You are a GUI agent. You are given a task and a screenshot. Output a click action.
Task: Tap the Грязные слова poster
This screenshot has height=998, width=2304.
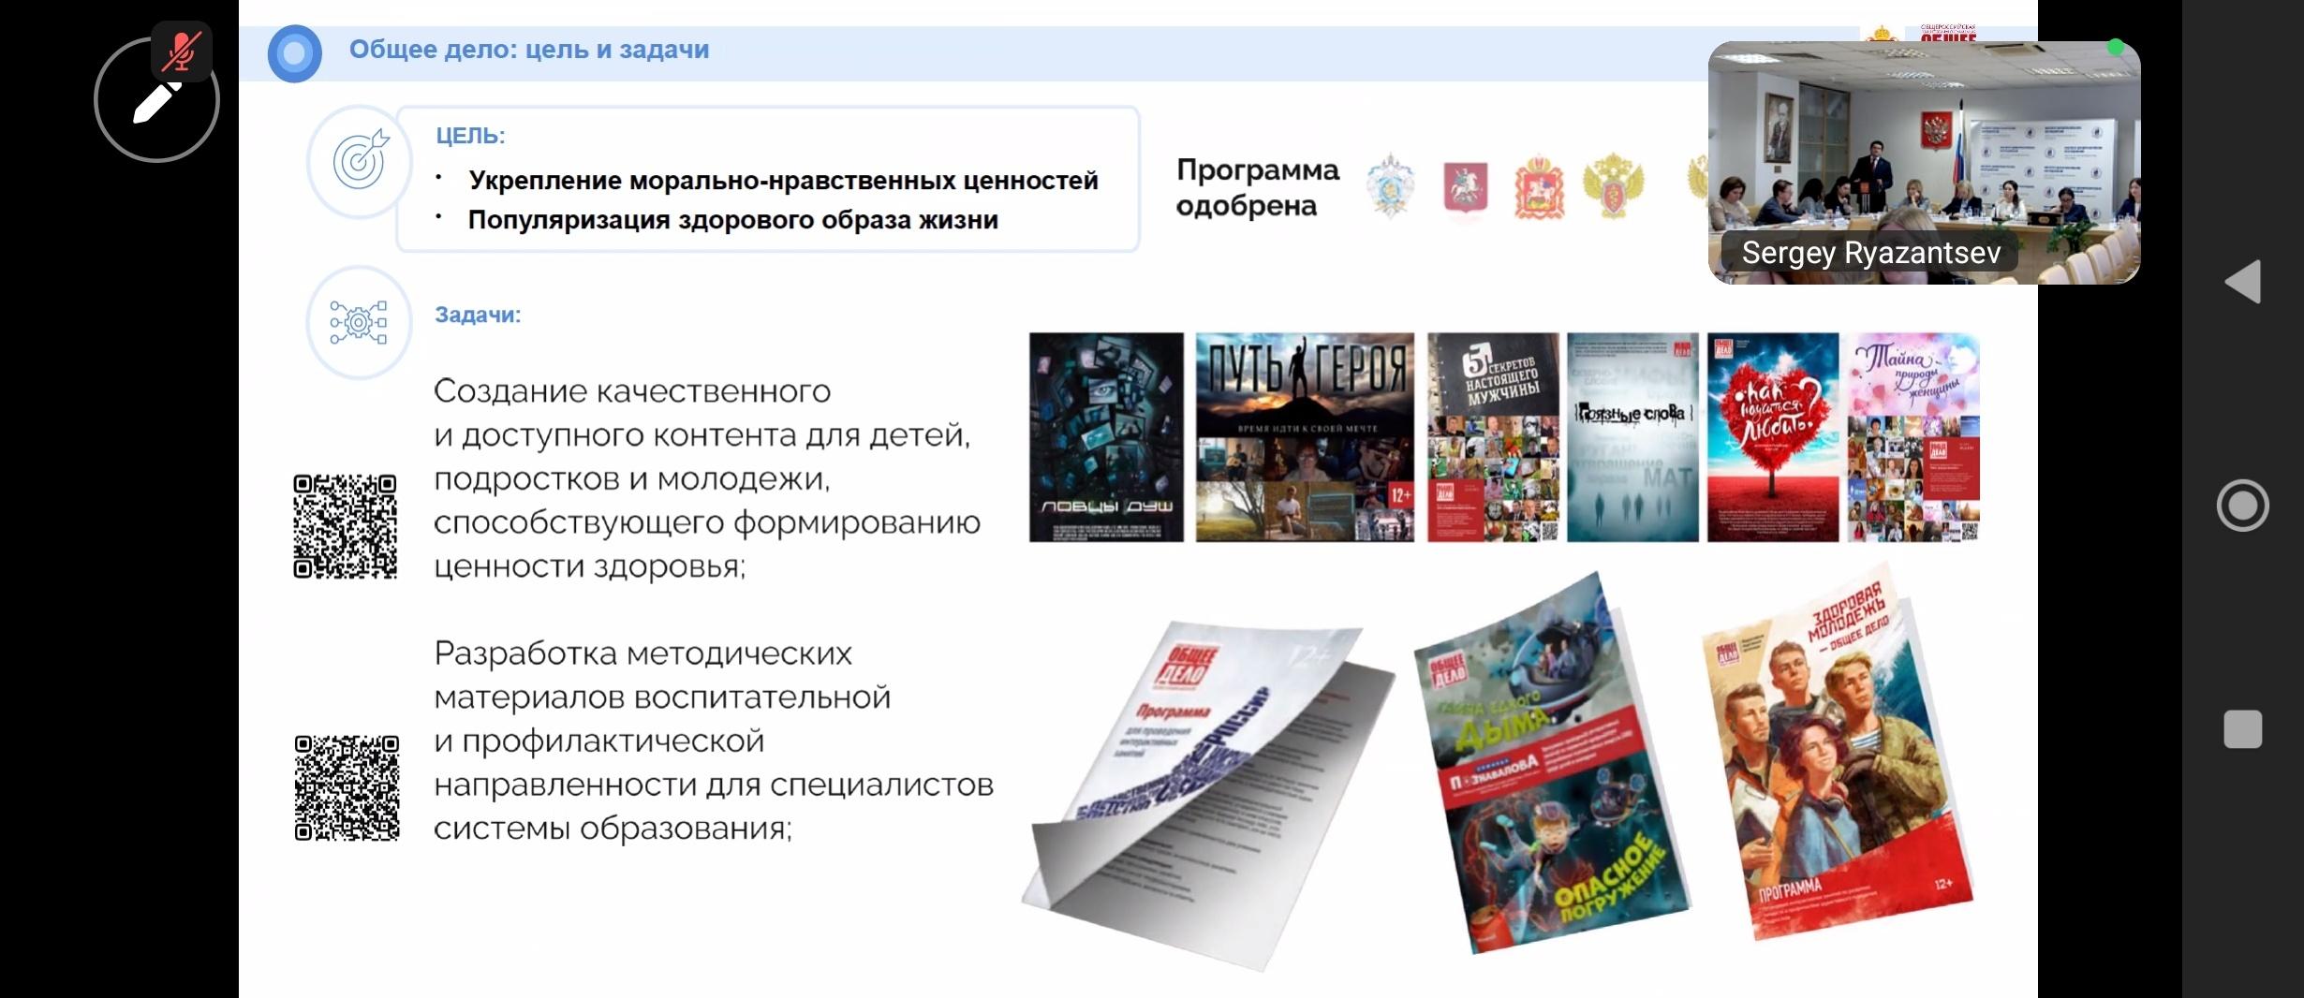pos(1632,437)
